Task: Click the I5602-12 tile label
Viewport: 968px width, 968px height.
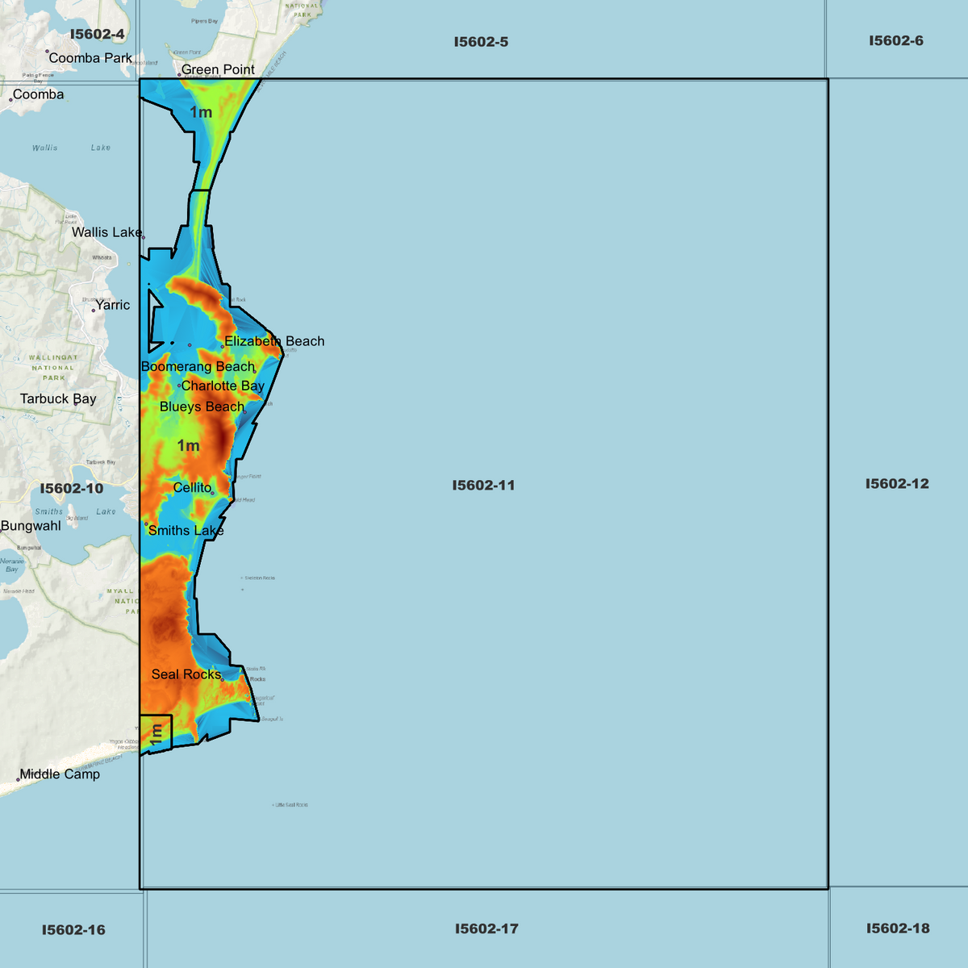Action: click(x=897, y=484)
